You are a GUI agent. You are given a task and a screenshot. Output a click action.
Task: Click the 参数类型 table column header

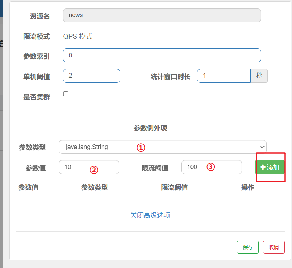(x=95, y=188)
